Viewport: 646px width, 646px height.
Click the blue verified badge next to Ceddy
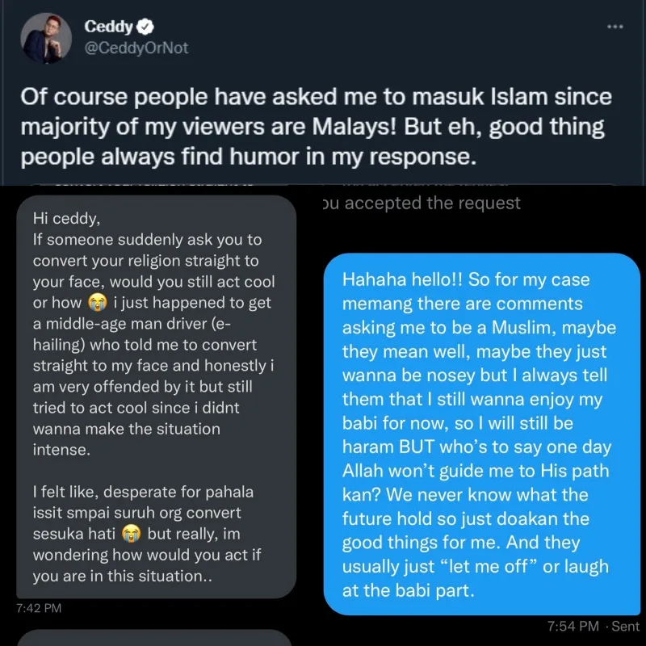point(148,27)
